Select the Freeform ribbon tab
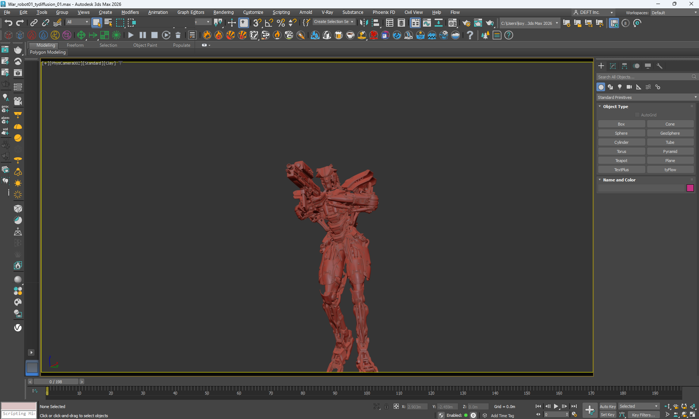The image size is (699, 419). coord(75,45)
